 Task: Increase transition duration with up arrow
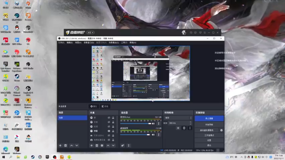[x=191, y=122]
